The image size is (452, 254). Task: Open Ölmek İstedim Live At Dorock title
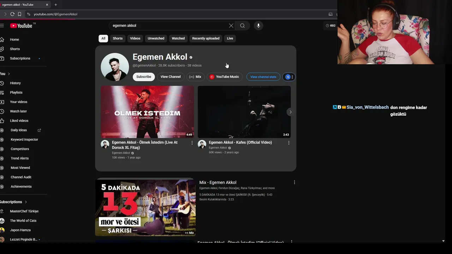pyautogui.click(x=145, y=145)
